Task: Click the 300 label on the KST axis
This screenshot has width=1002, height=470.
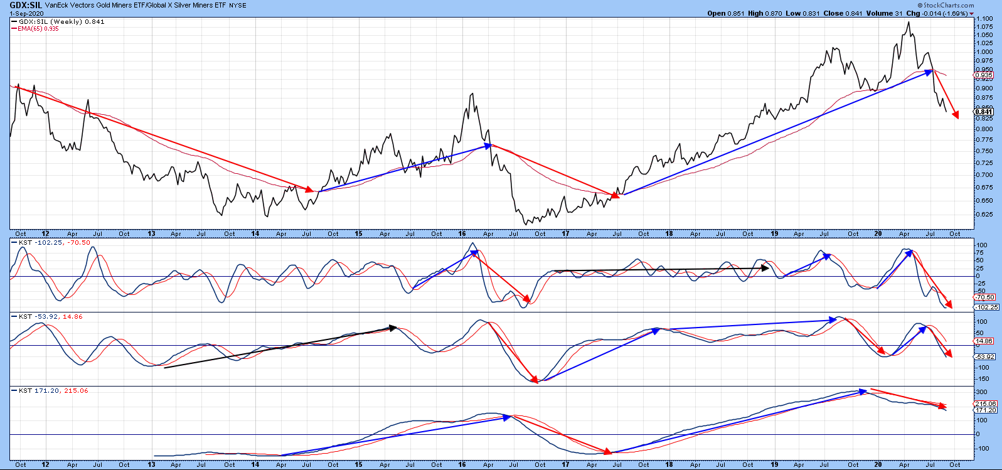Action: (x=981, y=392)
